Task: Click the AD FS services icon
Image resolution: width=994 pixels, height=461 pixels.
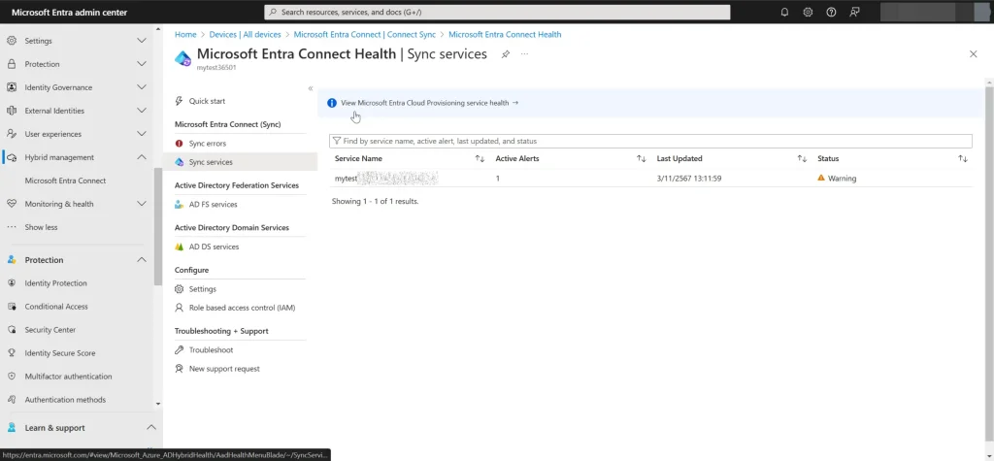Action: click(179, 205)
